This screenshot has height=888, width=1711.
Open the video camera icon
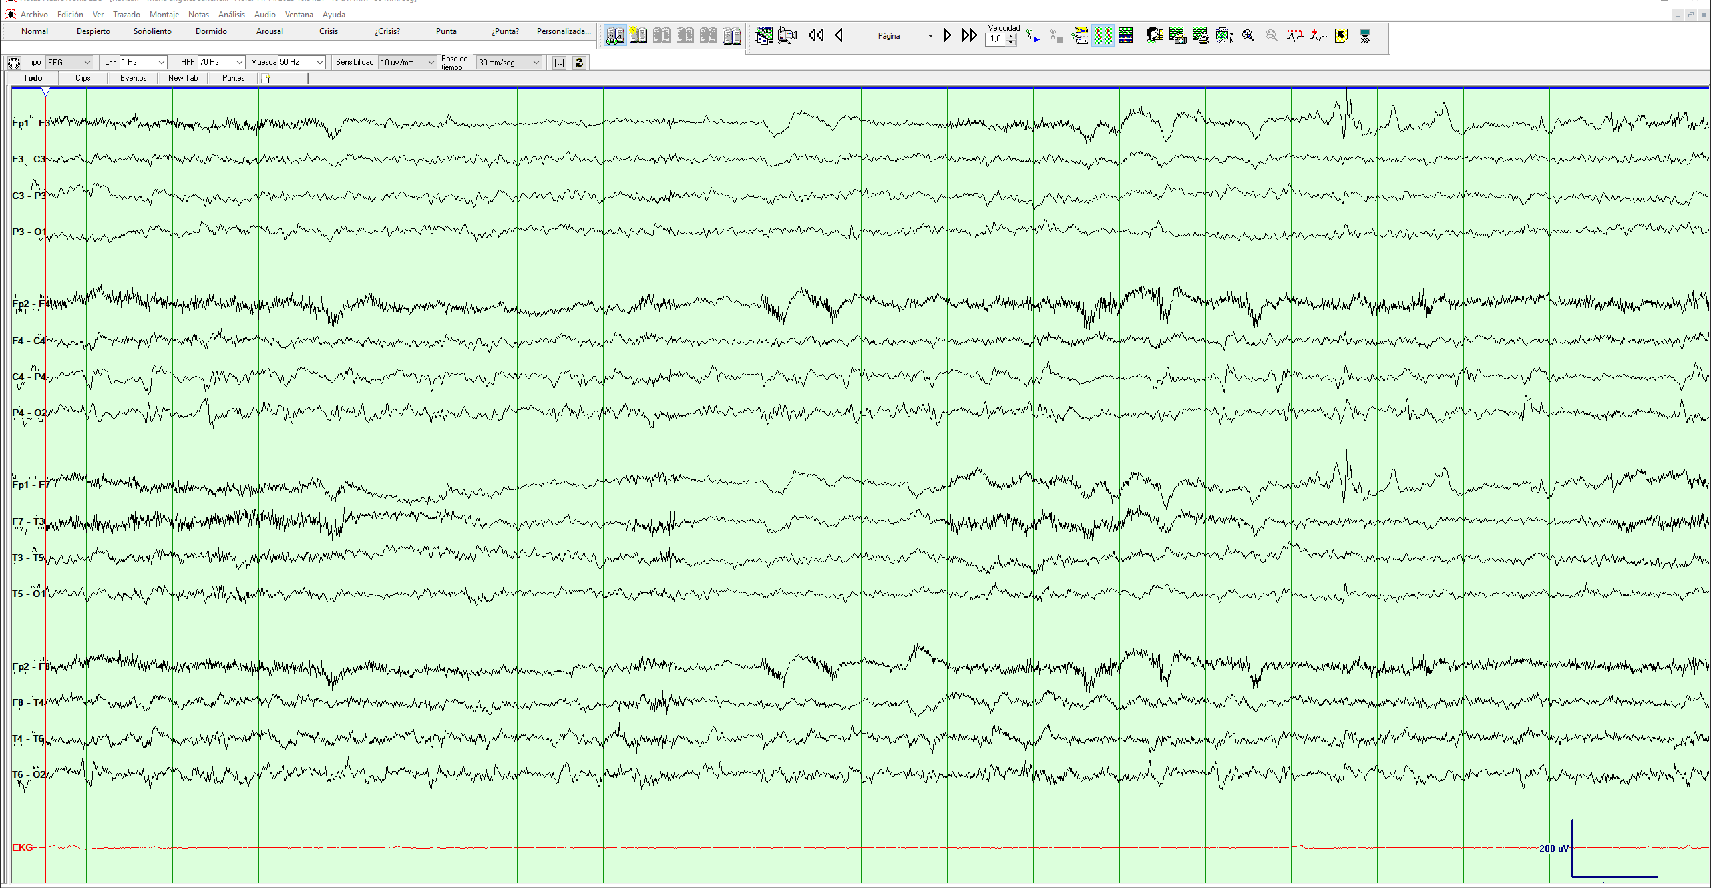point(787,35)
